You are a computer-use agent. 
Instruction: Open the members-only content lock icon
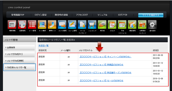[x=142, y=24]
